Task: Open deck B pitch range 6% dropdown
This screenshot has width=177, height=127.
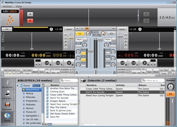Action: pyautogui.click(x=136, y=73)
